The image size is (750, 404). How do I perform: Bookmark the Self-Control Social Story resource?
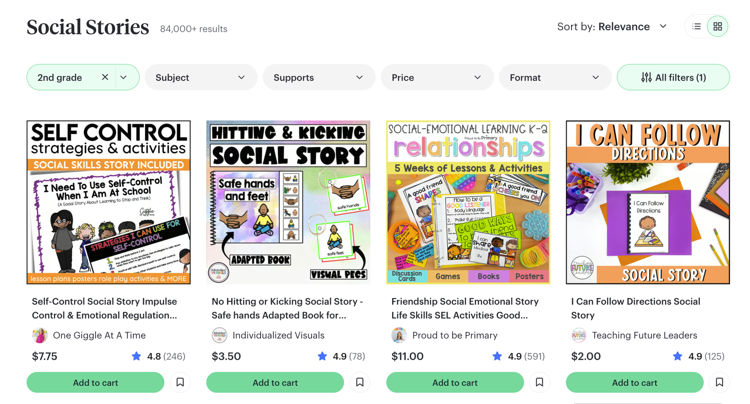point(180,382)
